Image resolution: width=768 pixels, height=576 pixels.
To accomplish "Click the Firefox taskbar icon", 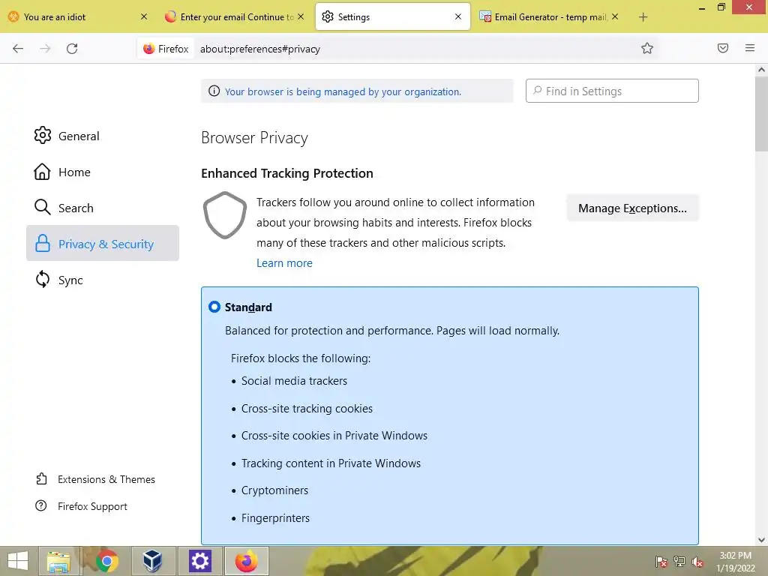I will click(x=246, y=561).
